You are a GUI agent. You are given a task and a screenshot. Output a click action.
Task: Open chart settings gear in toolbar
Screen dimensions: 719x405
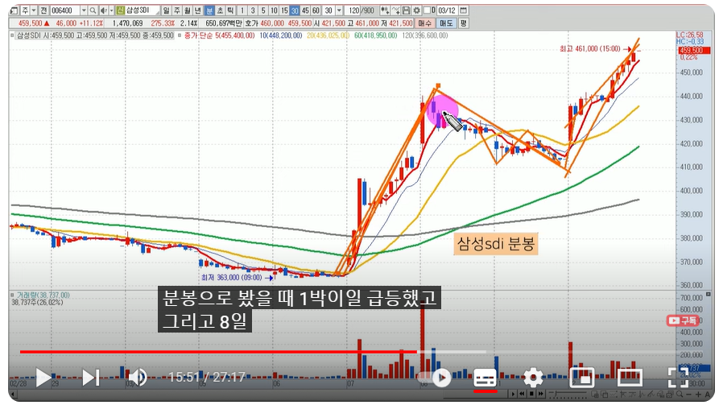[416, 10]
